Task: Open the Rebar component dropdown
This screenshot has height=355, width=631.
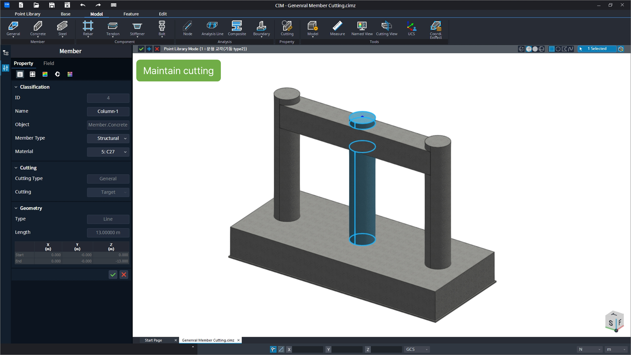Action: click(88, 37)
